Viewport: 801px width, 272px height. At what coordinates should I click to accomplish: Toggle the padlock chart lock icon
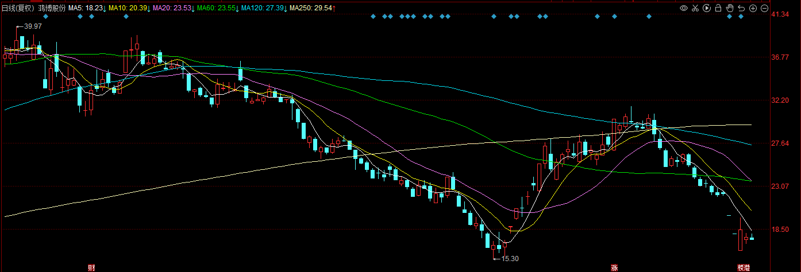pos(718,8)
